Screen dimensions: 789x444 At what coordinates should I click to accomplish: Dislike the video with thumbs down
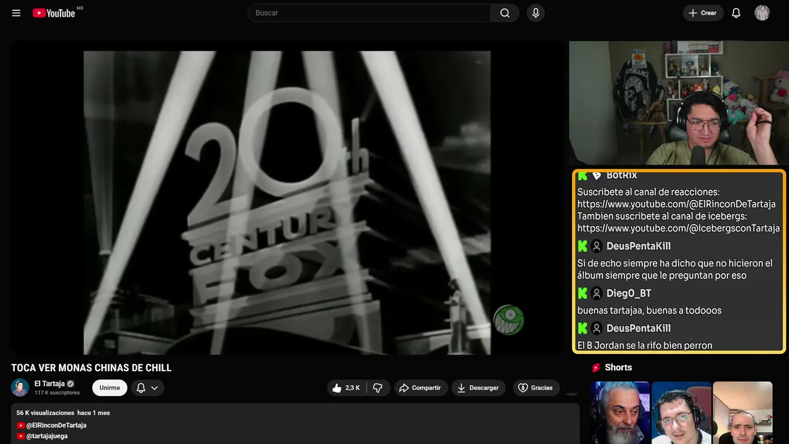[x=378, y=388]
